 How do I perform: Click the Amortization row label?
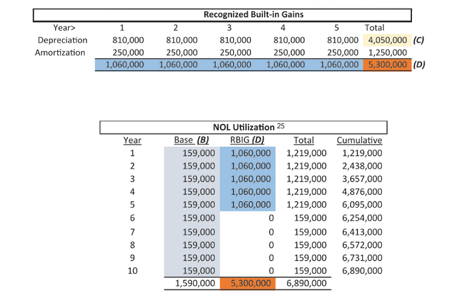[x=62, y=52]
